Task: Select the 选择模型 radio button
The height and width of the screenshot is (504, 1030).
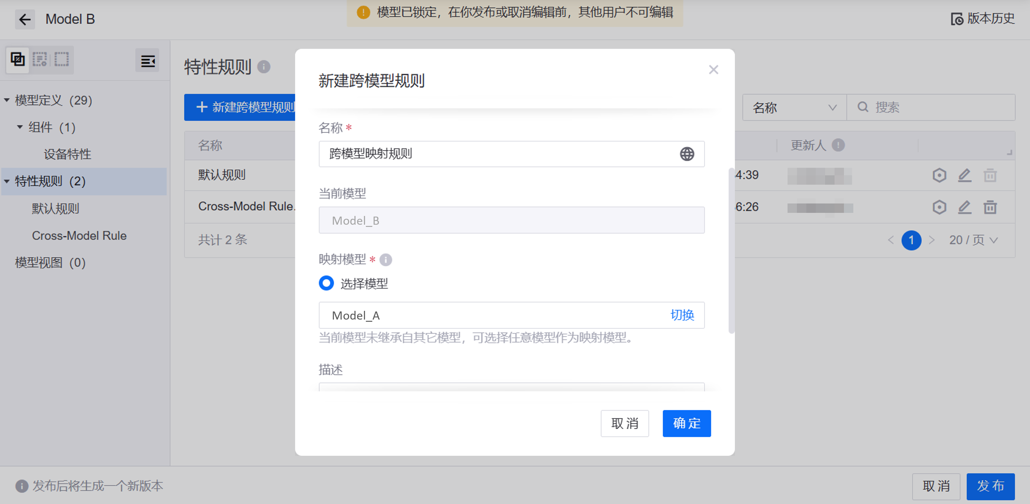Action: (326, 283)
